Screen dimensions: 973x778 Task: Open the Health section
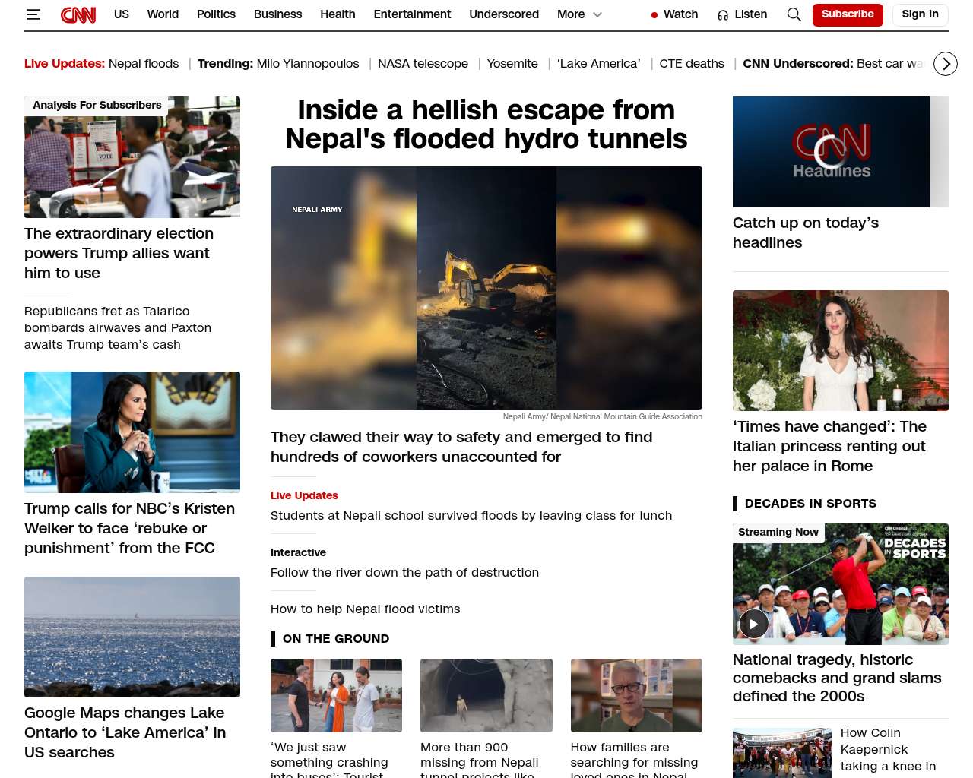point(338,14)
